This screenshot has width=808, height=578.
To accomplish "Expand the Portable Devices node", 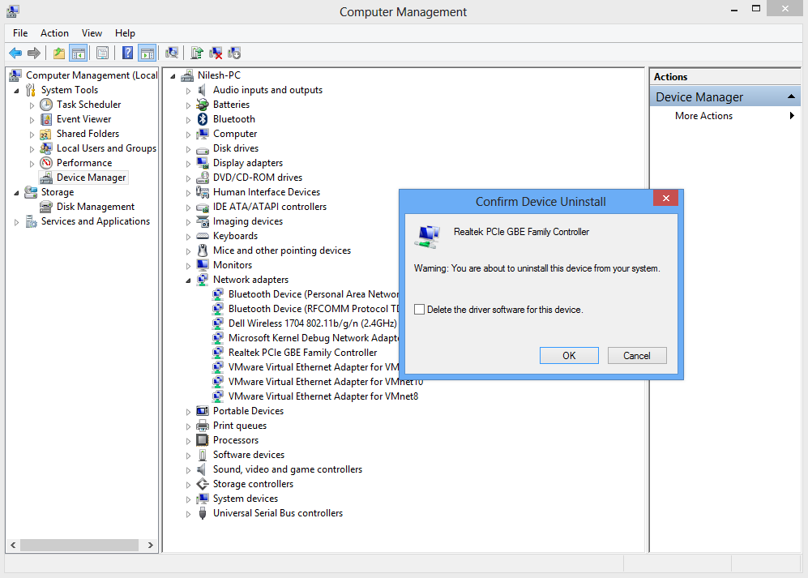I will tap(188, 412).
